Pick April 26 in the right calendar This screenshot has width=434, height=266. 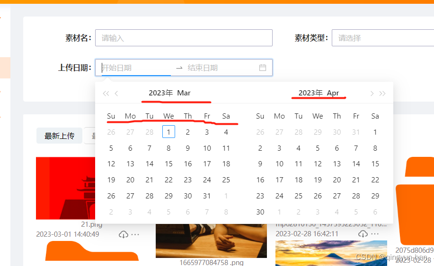click(x=318, y=196)
